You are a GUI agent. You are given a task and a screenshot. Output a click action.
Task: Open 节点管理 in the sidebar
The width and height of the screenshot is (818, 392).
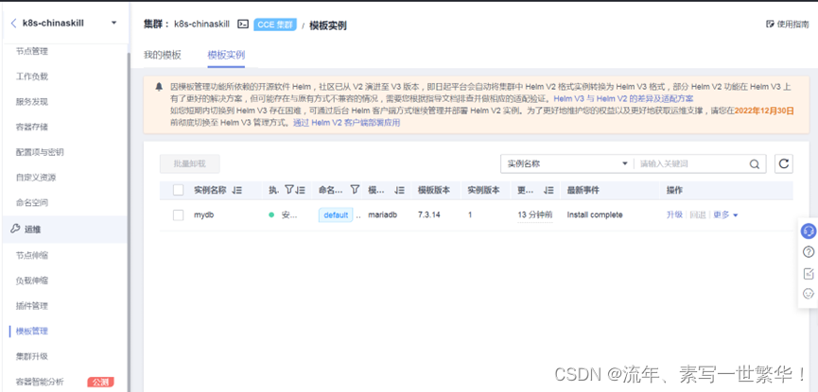click(32, 51)
